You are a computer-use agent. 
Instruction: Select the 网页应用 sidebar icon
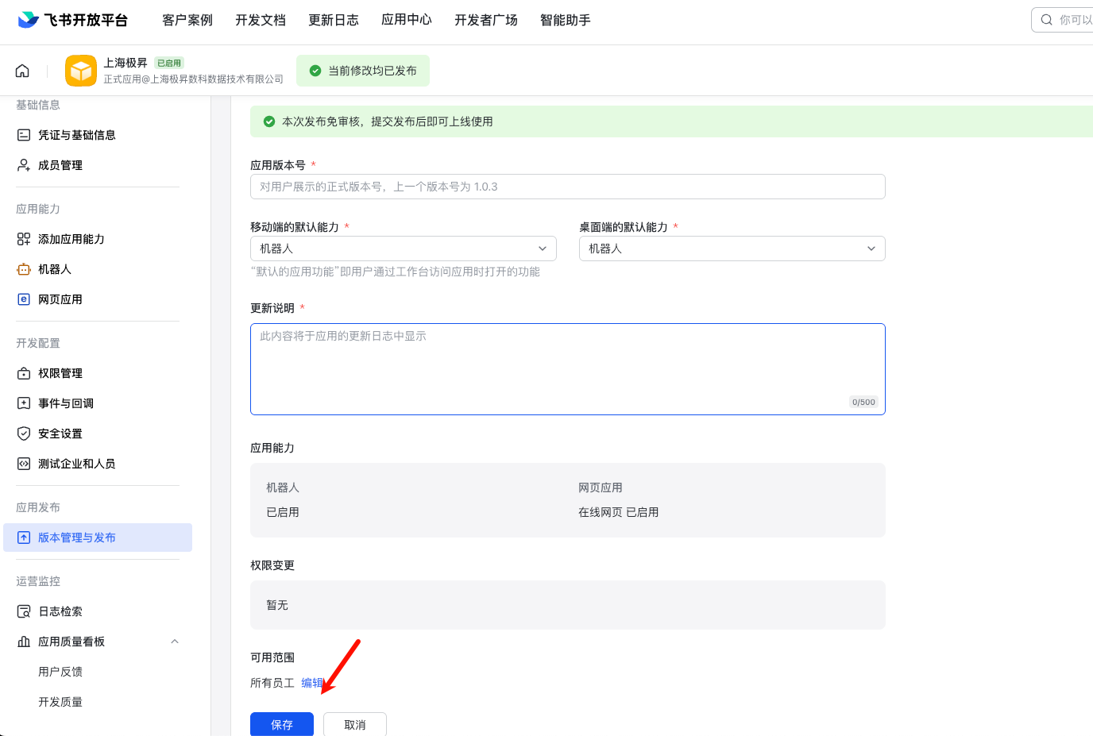point(60,299)
